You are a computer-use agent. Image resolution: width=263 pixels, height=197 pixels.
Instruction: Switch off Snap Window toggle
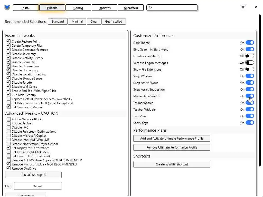(x=250, y=76)
